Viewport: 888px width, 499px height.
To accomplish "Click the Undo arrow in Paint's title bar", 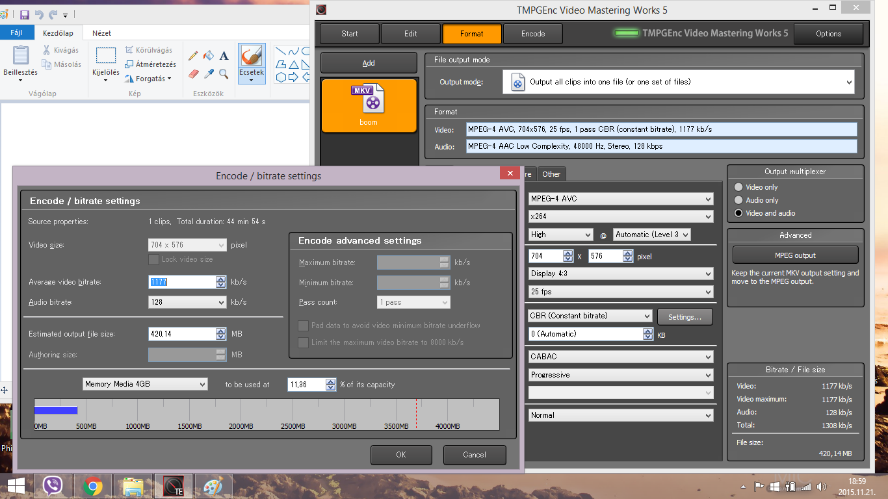I will tap(39, 14).
